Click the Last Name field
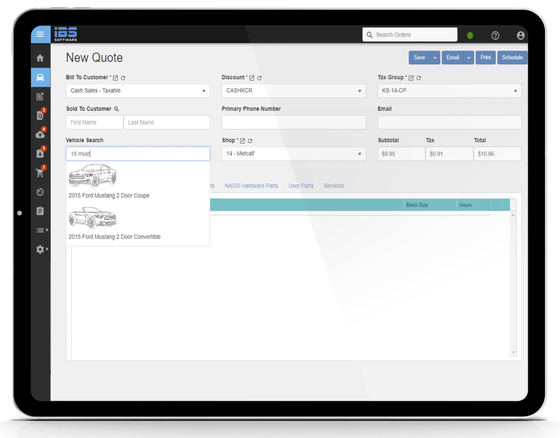 (167, 122)
